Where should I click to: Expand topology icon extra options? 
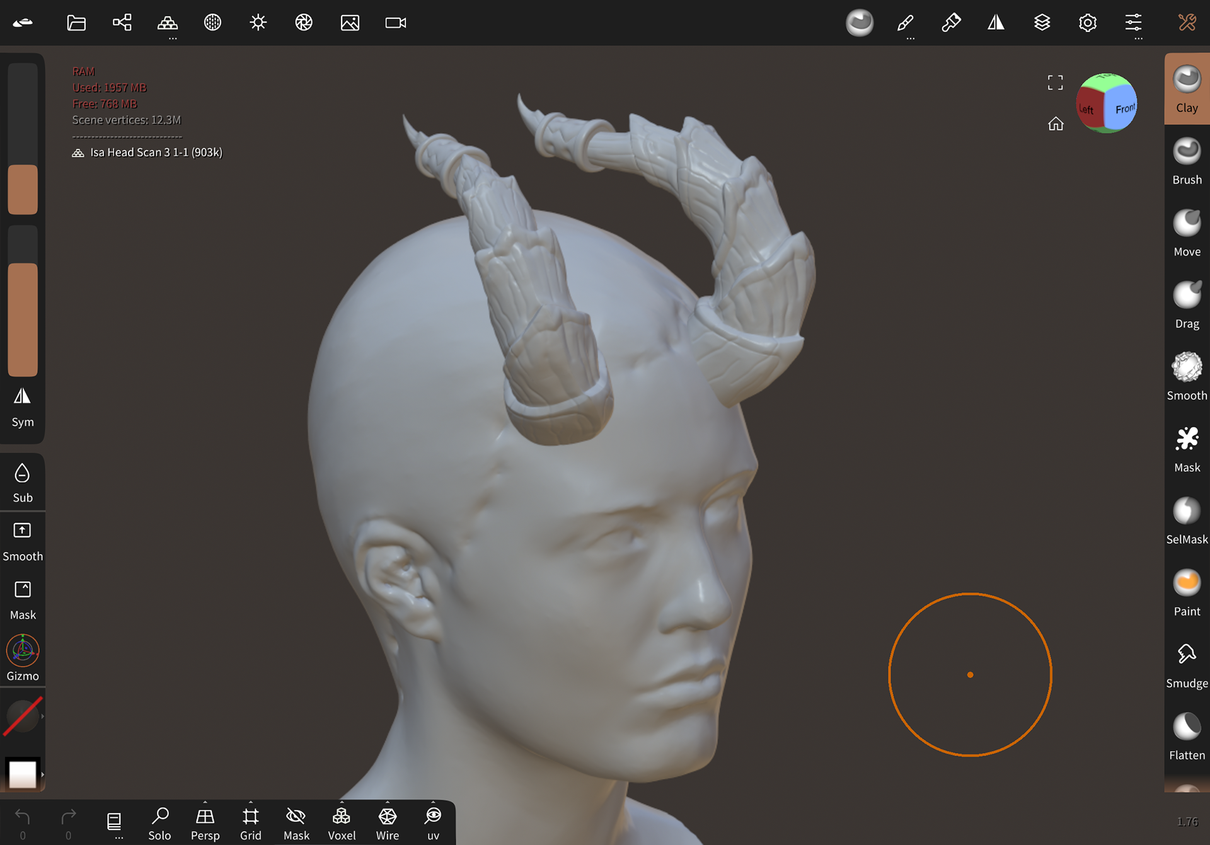tap(172, 39)
